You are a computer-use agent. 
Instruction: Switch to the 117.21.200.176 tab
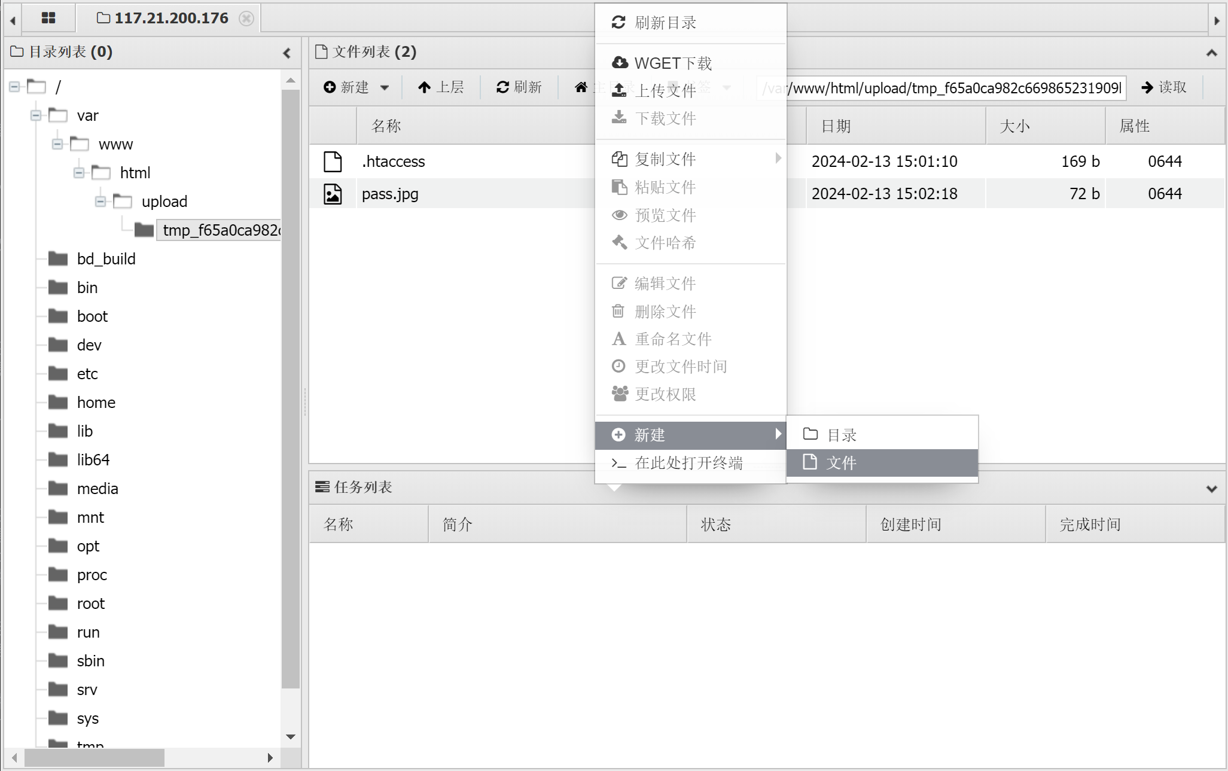[x=163, y=18]
